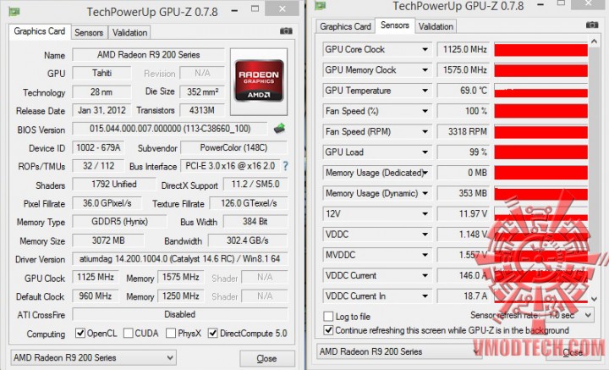
Task: Click the camera screenshot icon in left window
Action: click(286, 30)
